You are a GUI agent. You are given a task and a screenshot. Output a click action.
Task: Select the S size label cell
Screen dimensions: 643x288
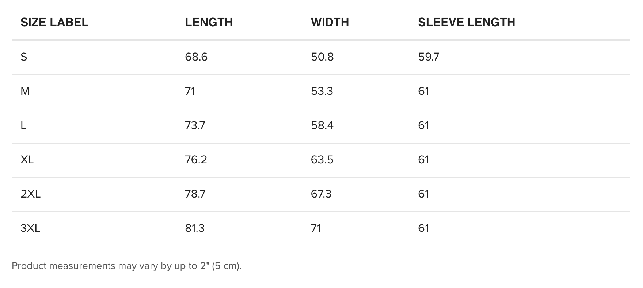pos(24,57)
